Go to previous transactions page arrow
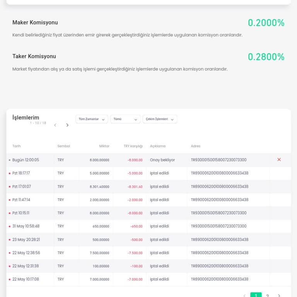The image size is (297, 297). point(55,125)
